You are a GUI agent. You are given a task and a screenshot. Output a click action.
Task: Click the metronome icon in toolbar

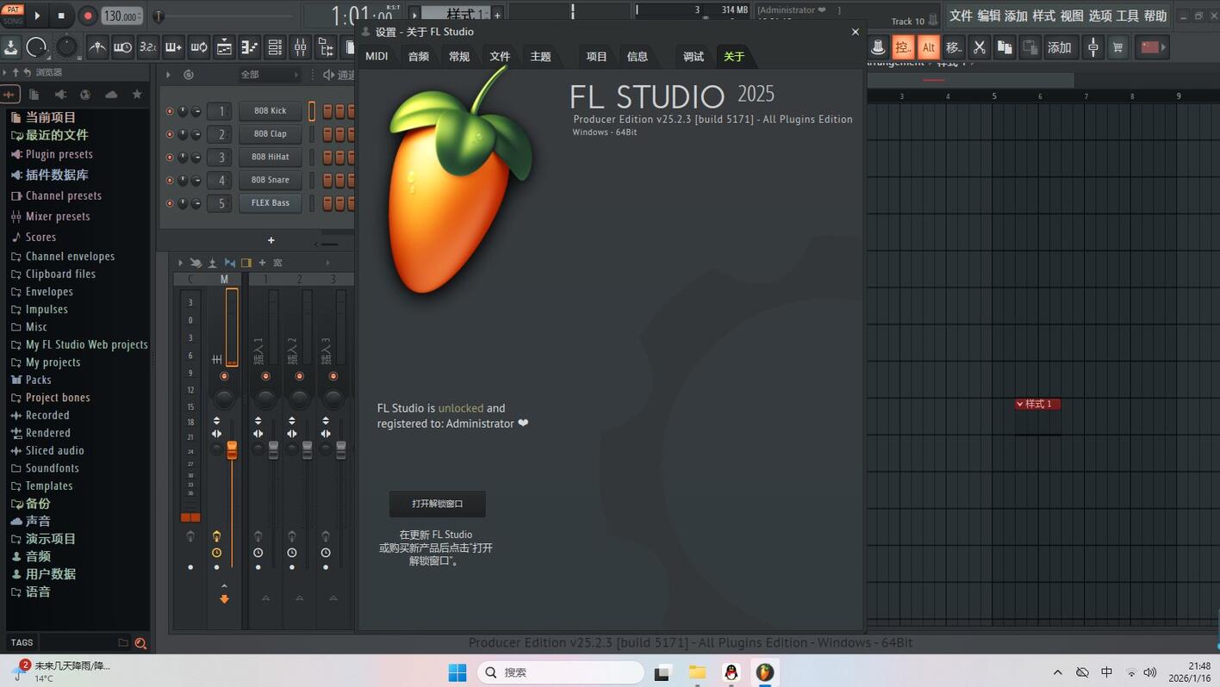97,47
